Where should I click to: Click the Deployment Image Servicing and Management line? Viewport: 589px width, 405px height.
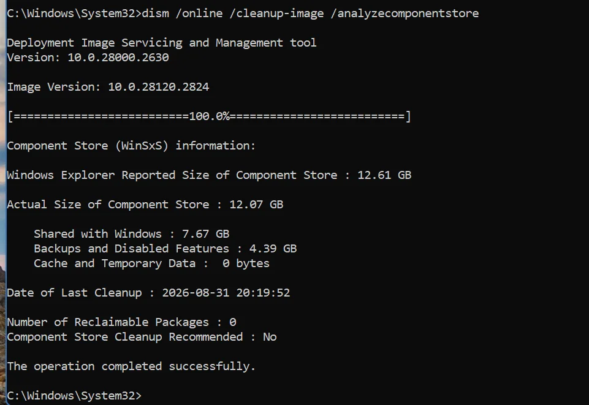point(162,43)
